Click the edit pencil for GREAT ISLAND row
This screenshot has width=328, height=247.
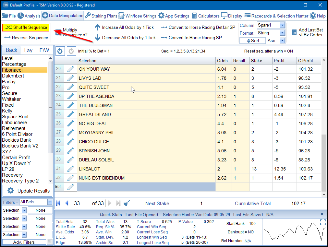pos(70,114)
